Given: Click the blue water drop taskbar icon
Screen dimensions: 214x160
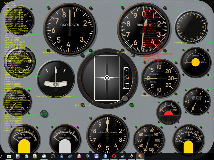Looking at the screenshot, I should [62, 156].
